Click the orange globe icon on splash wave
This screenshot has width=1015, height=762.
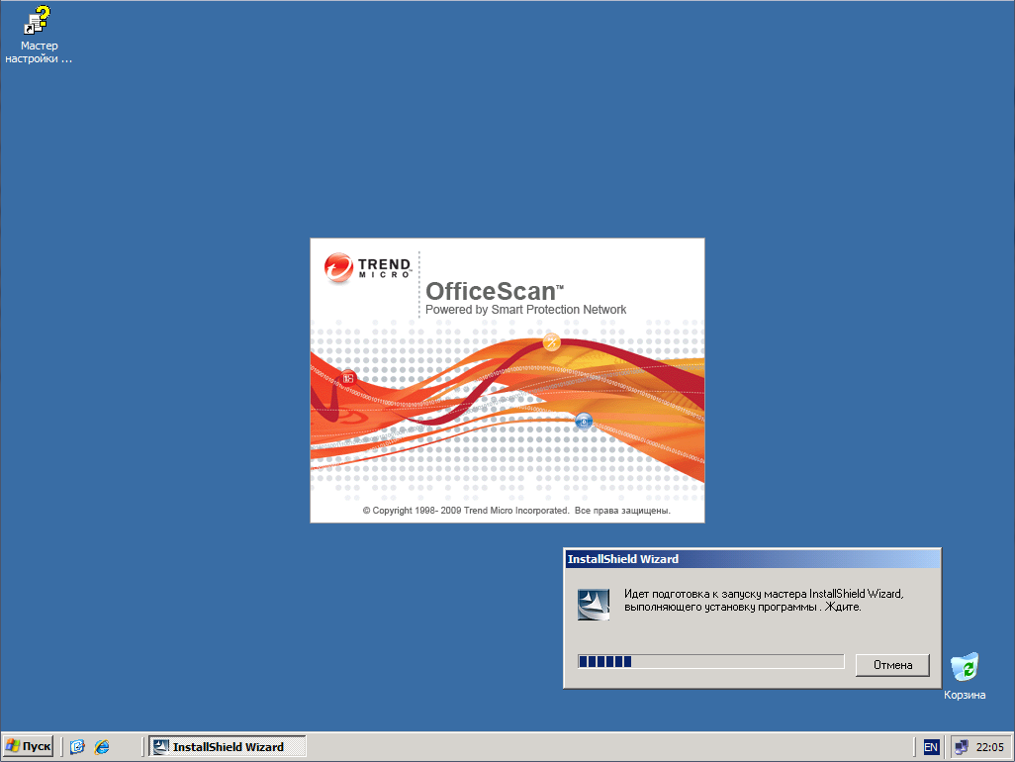pos(551,341)
